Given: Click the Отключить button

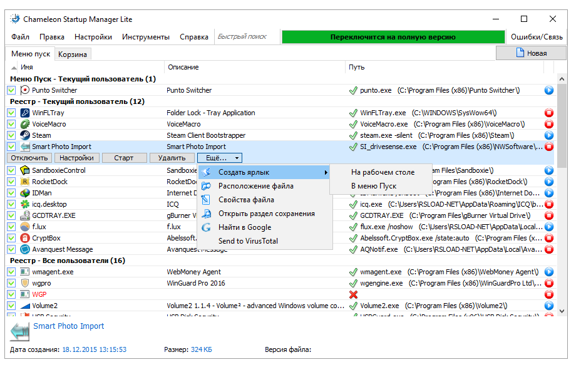Looking at the screenshot, I should (x=29, y=158).
